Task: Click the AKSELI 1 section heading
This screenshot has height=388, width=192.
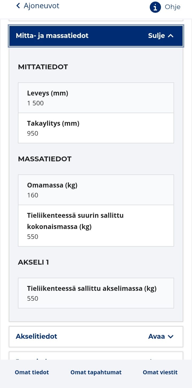Action: pos(33,262)
